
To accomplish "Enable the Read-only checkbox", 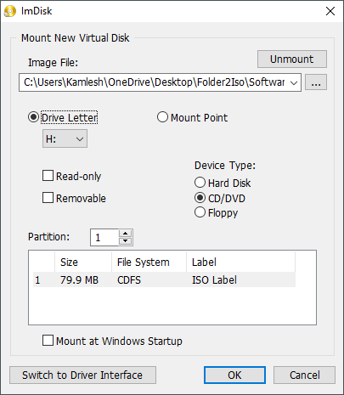I will [x=48, y=176].
